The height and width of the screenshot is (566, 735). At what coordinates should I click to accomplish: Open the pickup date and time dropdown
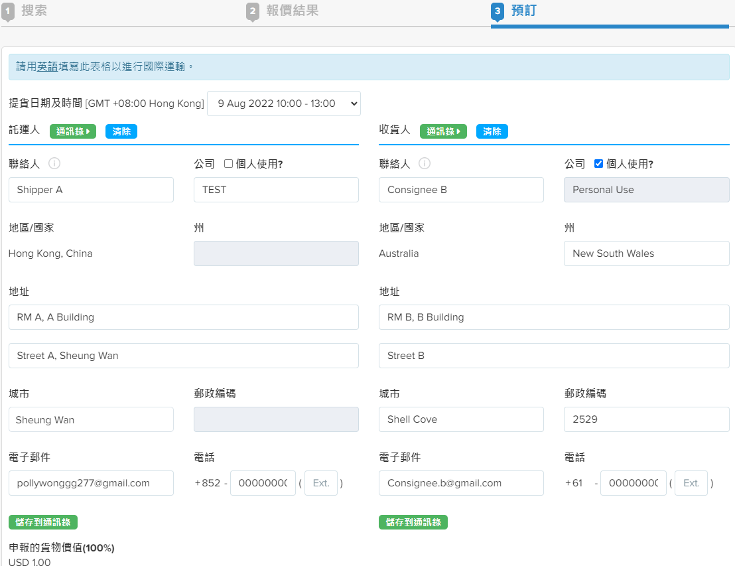[x=284, y=104]
